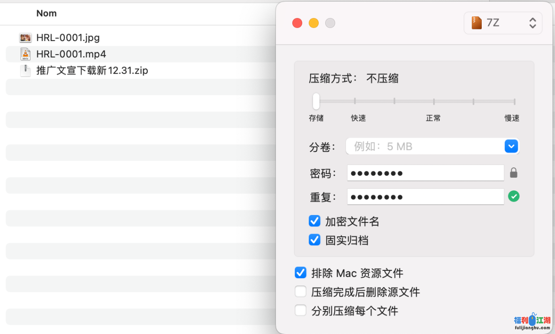The image size is (555, 334).
Task: Expand the 分卷 size dropdown arrow
Action: 511,146
